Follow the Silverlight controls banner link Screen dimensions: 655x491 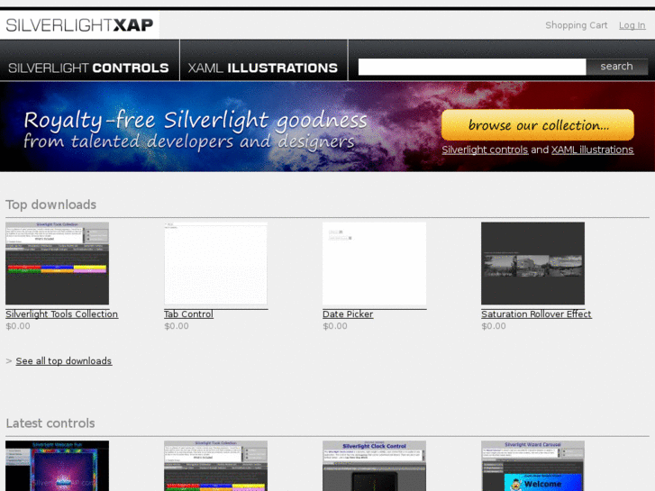coord(485,150)
